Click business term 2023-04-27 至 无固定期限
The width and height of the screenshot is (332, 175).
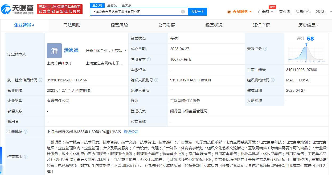tap(69, 90)
